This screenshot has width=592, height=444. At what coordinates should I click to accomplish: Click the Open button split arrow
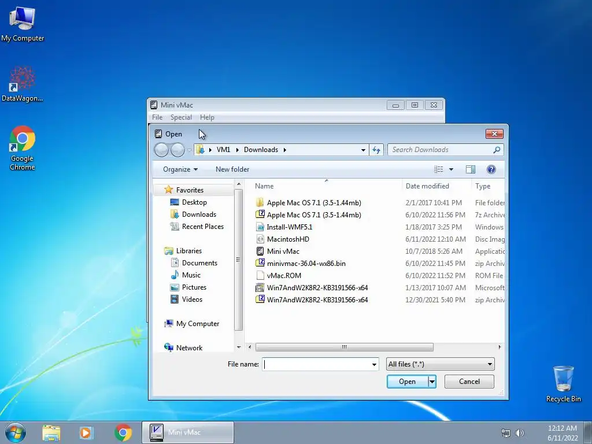(x=432, y=382)
